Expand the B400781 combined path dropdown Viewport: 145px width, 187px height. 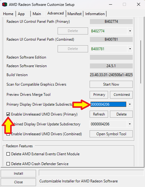click(x=130, y=49)
